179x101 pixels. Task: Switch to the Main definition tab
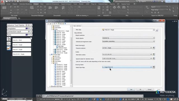[x=77, y=26]
